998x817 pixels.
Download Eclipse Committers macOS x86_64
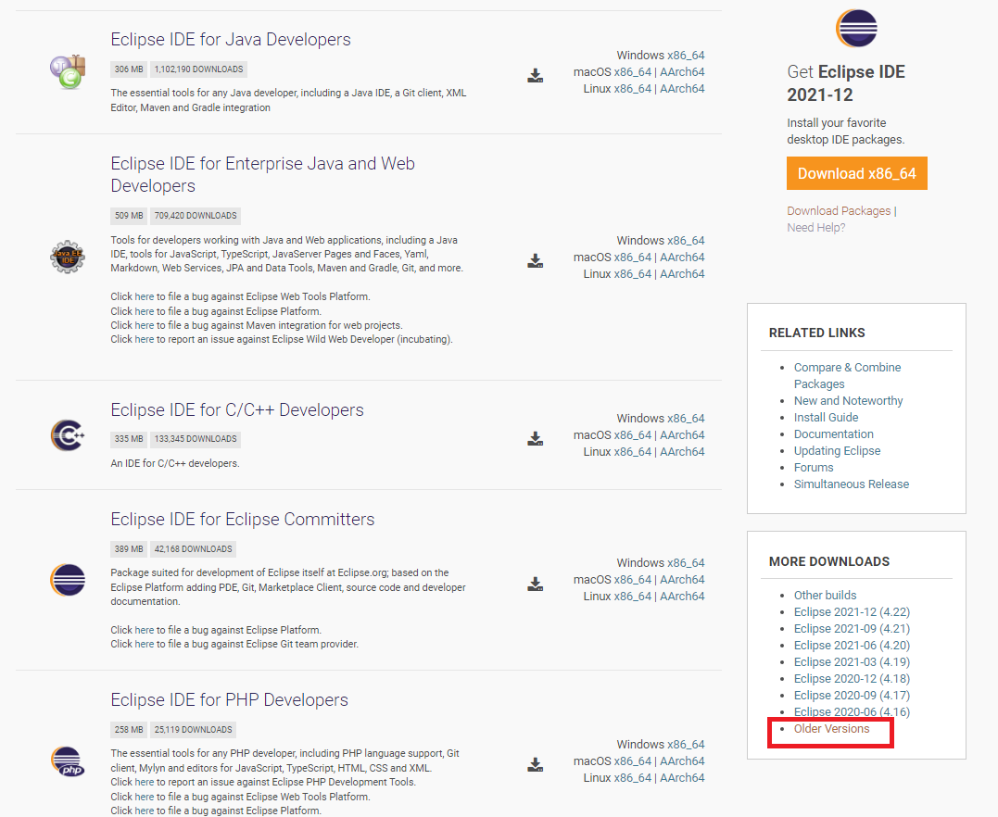tap(633, 580)
